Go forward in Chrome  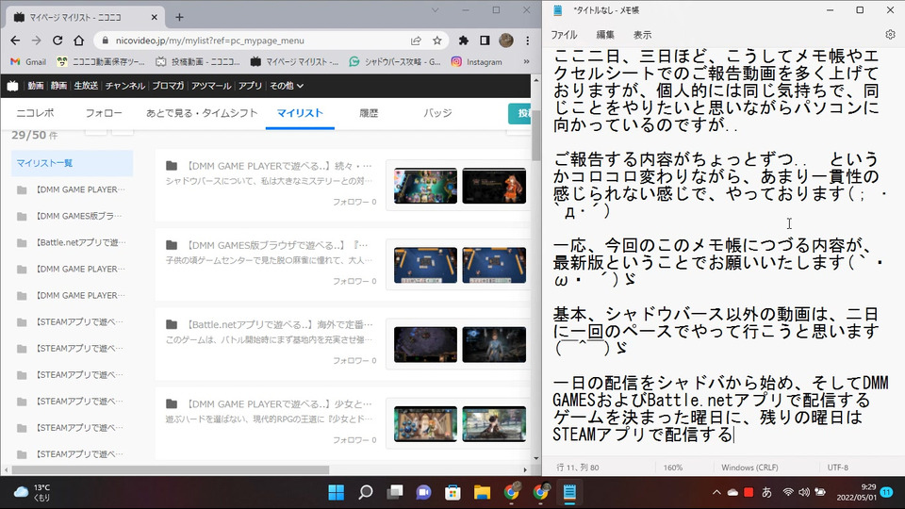(x=36, y=41)
